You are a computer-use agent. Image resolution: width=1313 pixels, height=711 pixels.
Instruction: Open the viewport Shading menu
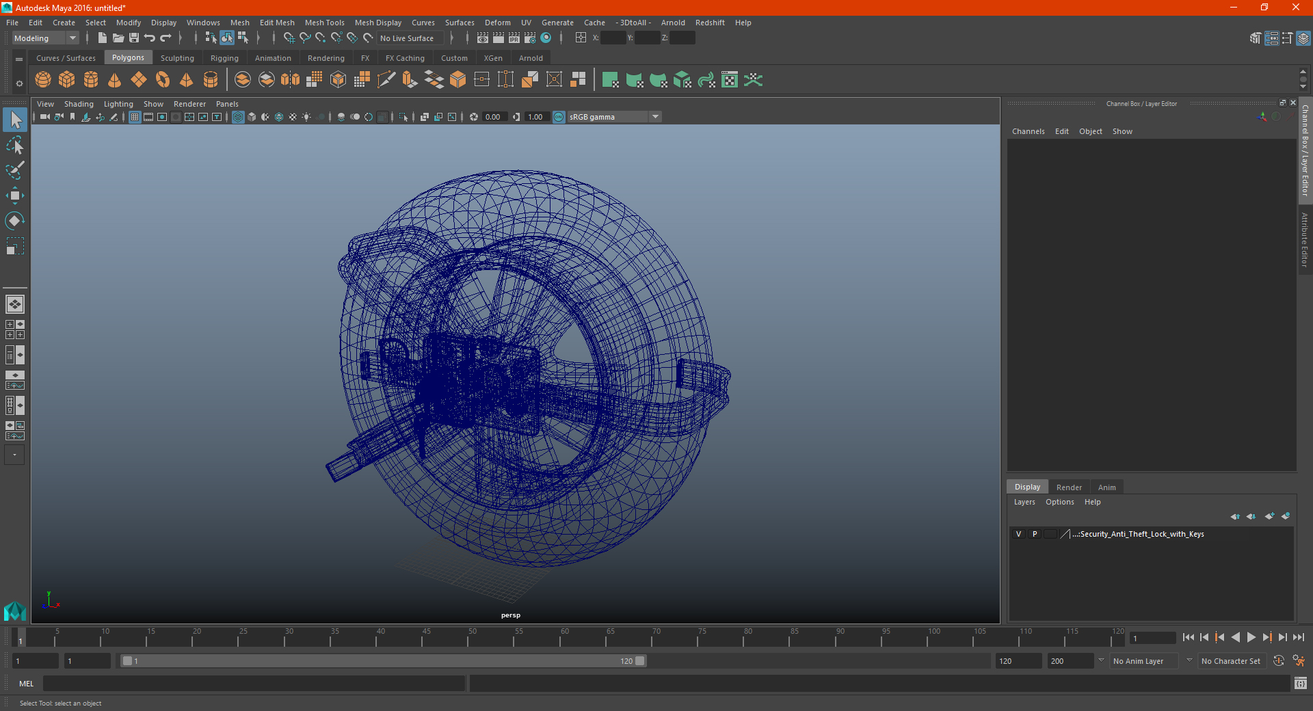[79, 104]
